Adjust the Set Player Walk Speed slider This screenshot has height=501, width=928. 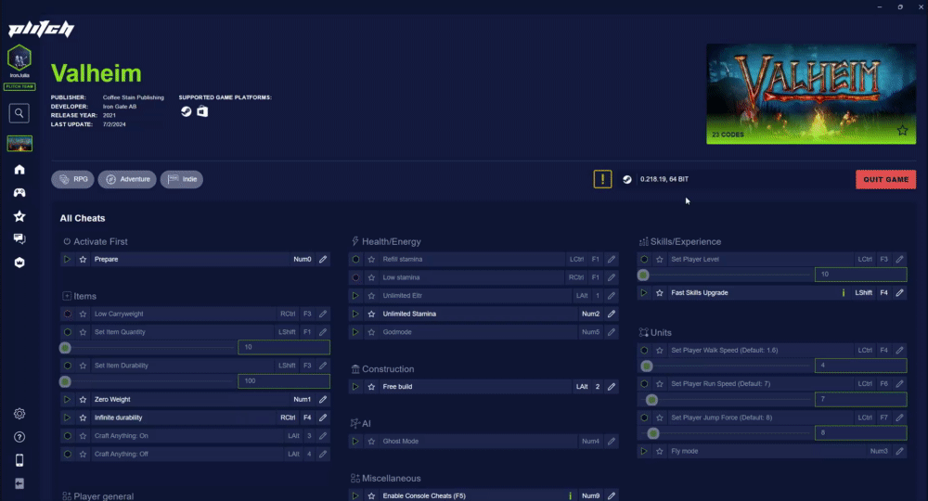pyautogui.click(x=647, y=366)
